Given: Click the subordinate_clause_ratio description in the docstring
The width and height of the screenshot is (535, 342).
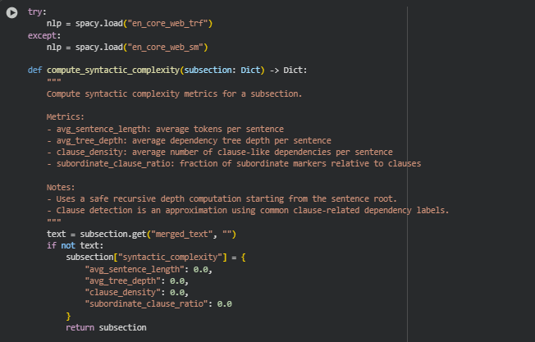Looking at the screenshot, I should coord(233,164).
